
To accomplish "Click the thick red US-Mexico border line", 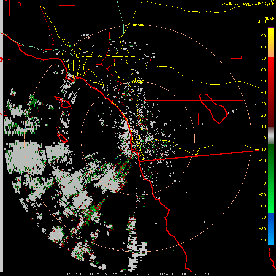I will pos(199,155).
